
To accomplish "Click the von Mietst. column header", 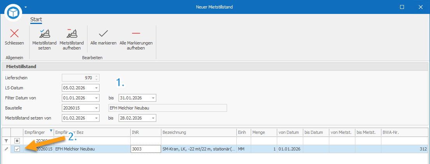I will (x=342, y=132).
